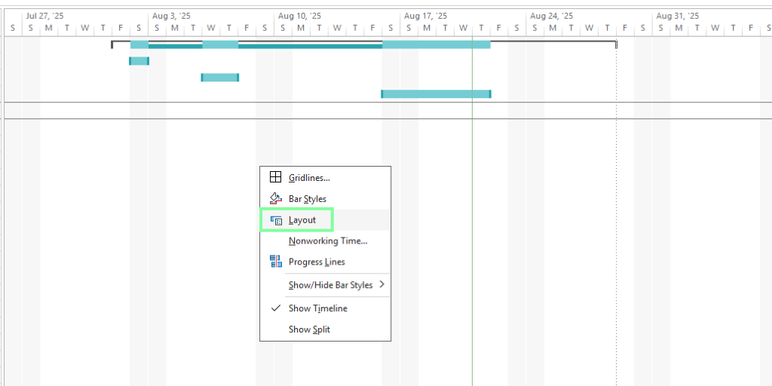Image resolution: width=772 pixels, height=386 pixels.
Task: Select Show Split option
Action: point(325,329)
